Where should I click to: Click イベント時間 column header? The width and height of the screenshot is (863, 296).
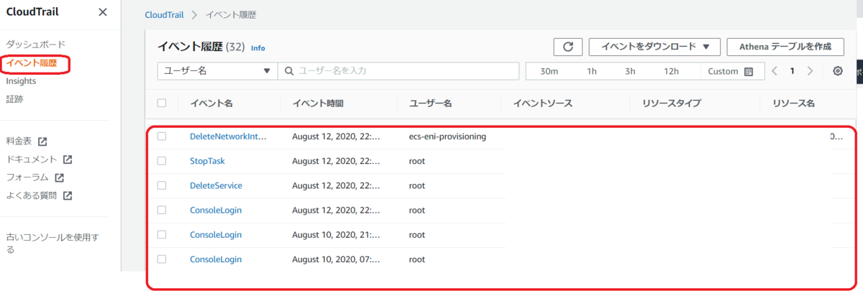point(318,103)
